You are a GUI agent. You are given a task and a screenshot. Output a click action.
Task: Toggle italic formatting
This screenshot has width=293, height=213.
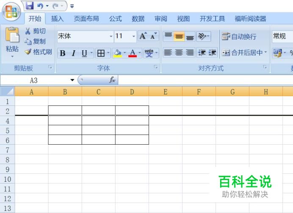[73, 53]
